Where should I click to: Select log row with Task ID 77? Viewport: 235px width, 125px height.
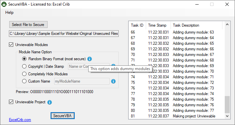177,94
